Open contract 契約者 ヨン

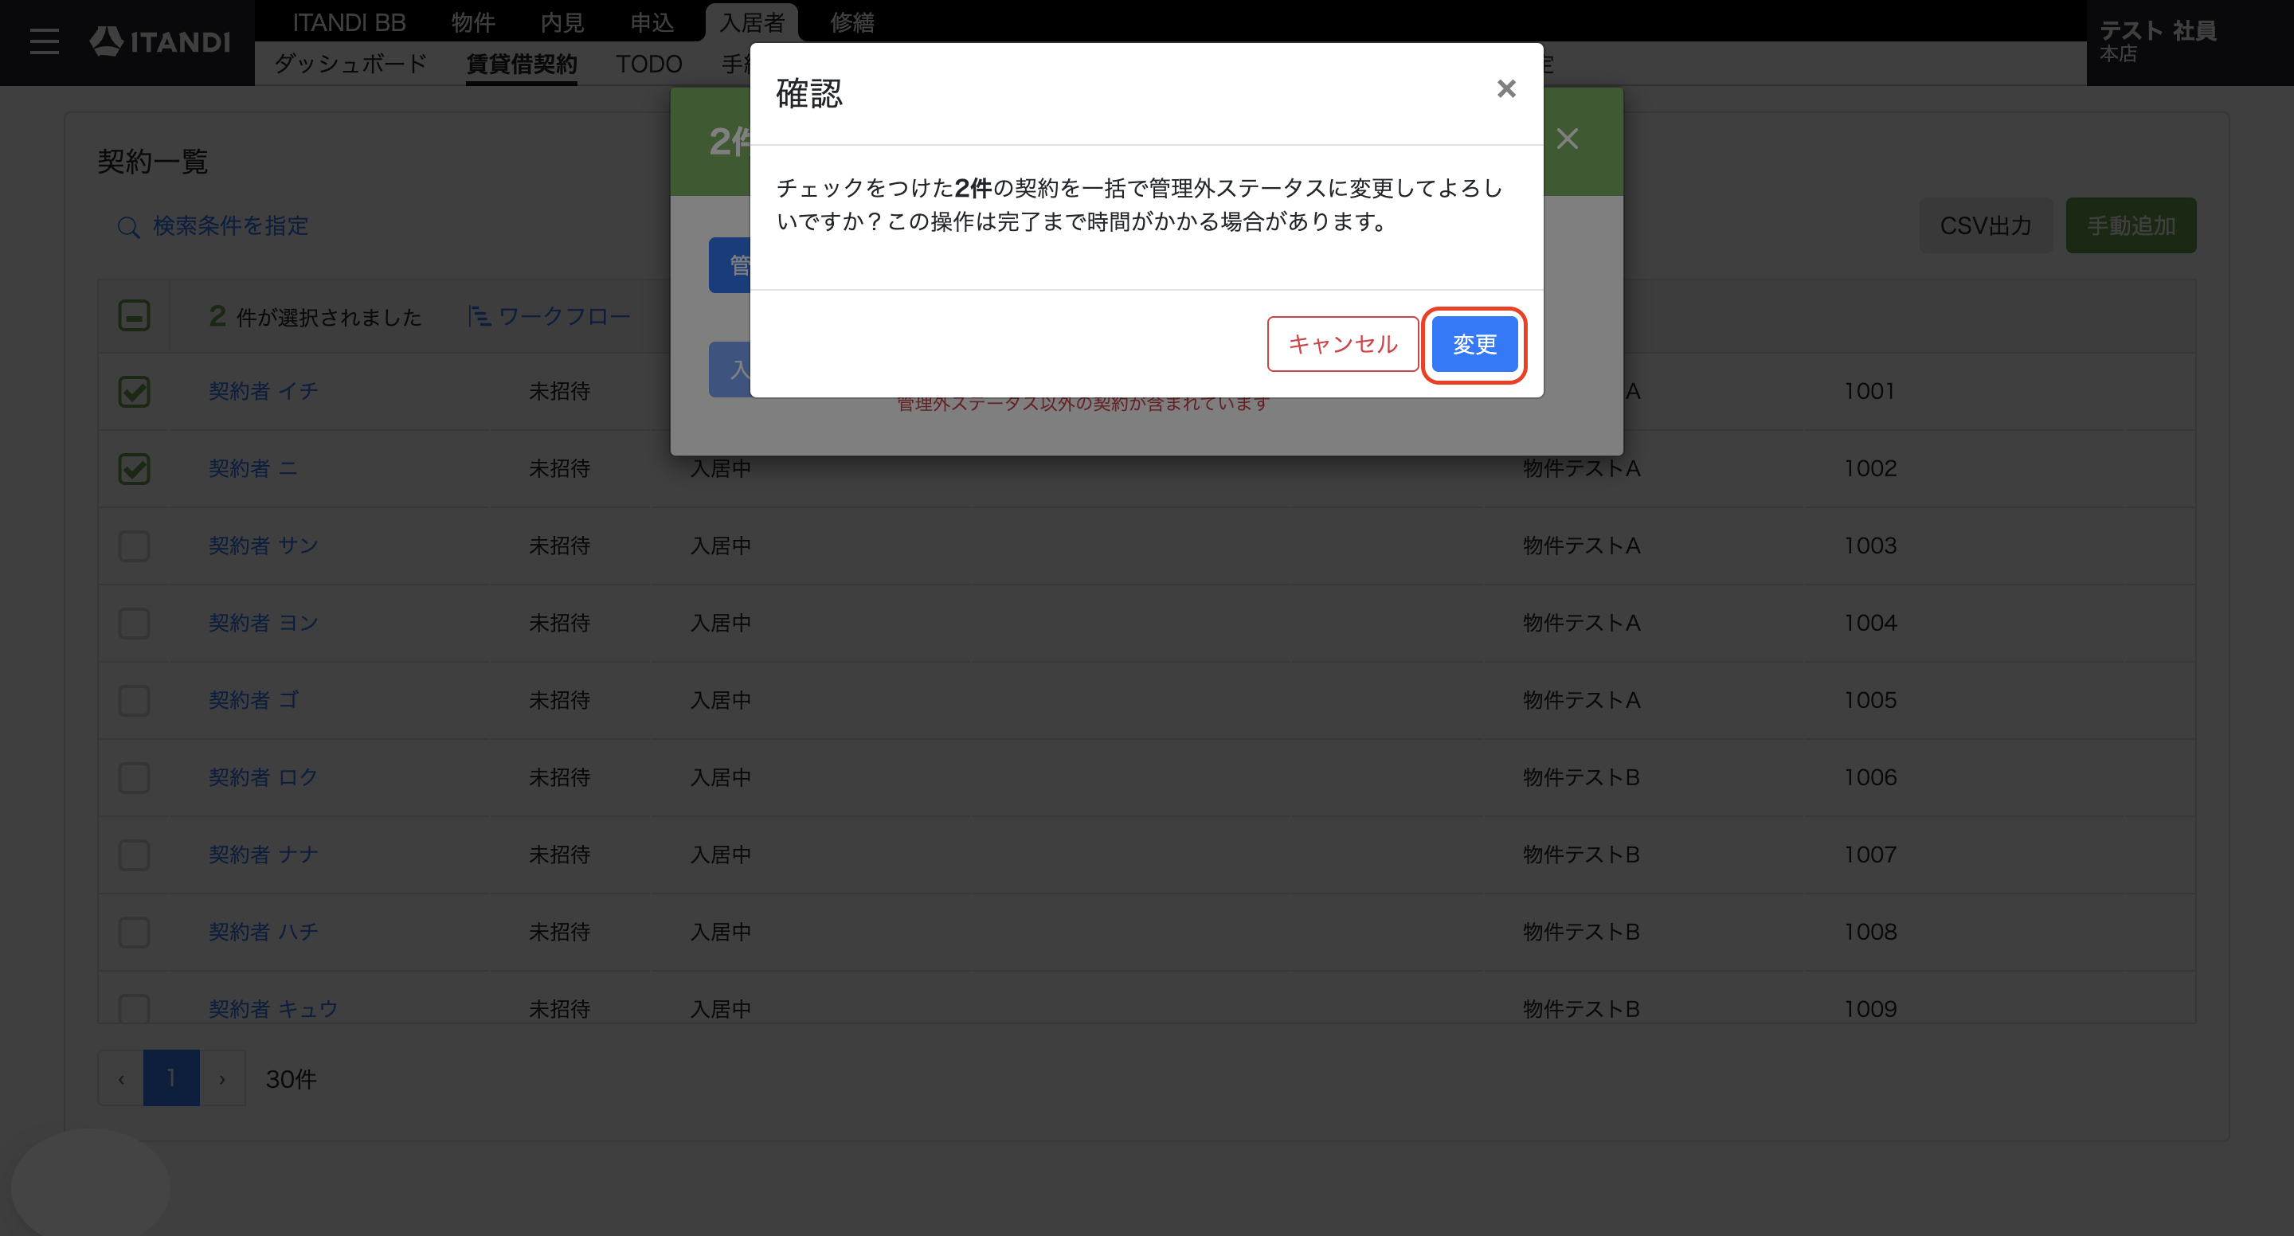click(x=264, y=623)
